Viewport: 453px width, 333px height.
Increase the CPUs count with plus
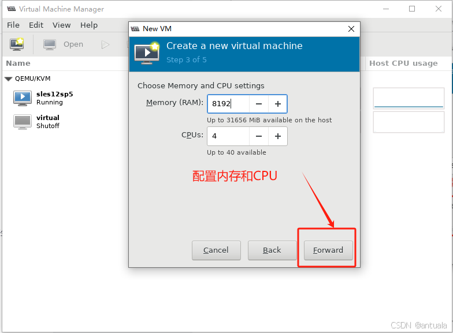click(278, 136)
